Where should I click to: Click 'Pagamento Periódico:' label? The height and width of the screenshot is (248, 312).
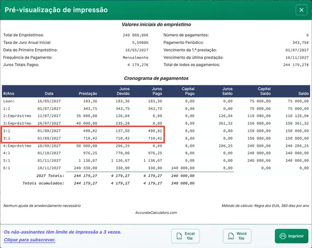[x=183, y=43]
